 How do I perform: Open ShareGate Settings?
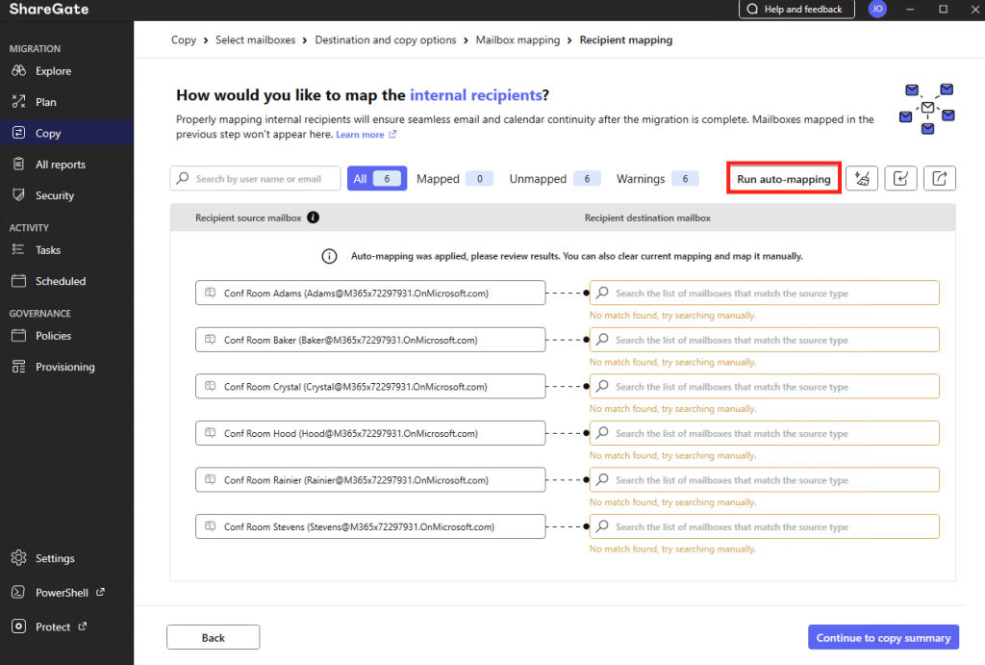pyautogui.click(x=55, y=558)
